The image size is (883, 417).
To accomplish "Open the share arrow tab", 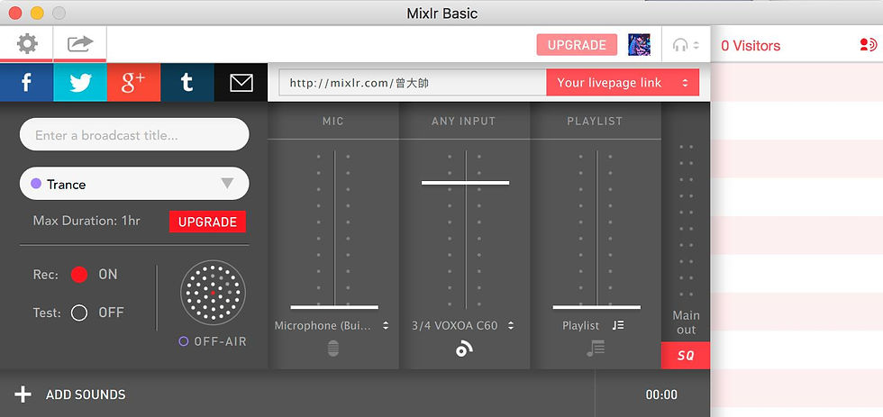I will pyautogui.click(x=80, y=43).
